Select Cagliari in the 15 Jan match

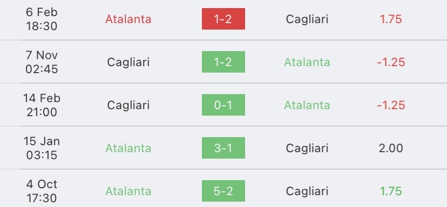[307, 148]
